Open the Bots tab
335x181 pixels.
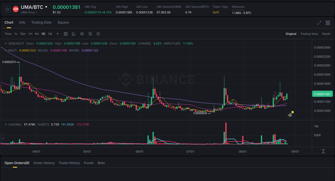coord(101,163)
